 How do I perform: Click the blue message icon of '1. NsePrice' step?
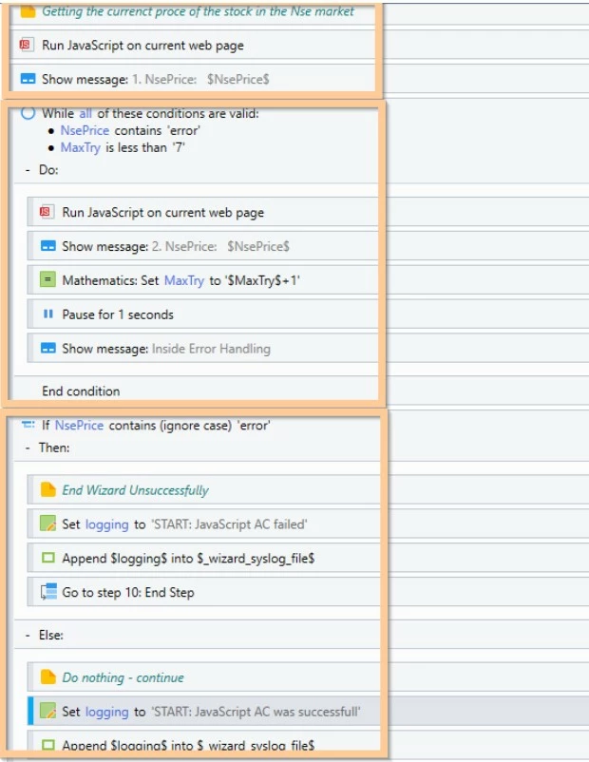tap(28, 79)
